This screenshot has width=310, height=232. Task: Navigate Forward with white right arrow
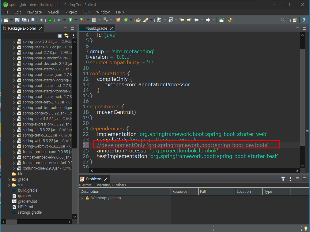pyautogui.click(x=208, y=20)
